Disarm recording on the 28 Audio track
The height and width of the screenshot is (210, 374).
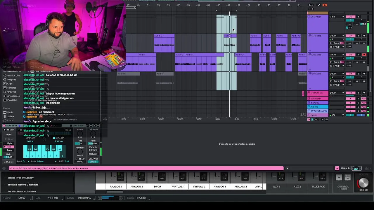point(364,55)
